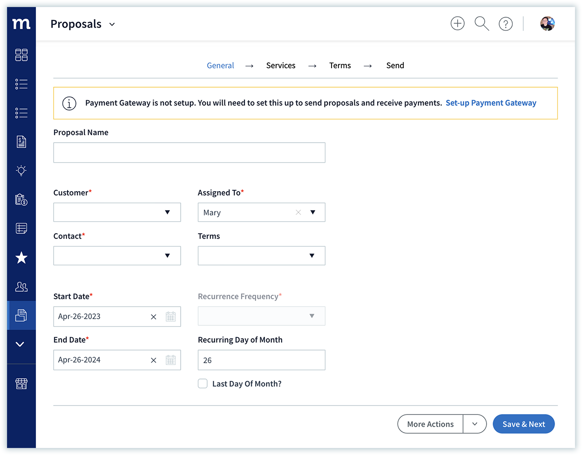Screen dimensions: 582x455
Task: Open the first list icon in sidebar
Action: 21,84
